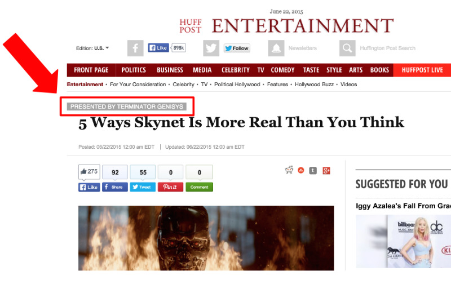Open Iggy Azalea's Fall suggested headline

point(403,206)
